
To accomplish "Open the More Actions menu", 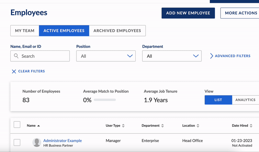I will click(240, 13).
